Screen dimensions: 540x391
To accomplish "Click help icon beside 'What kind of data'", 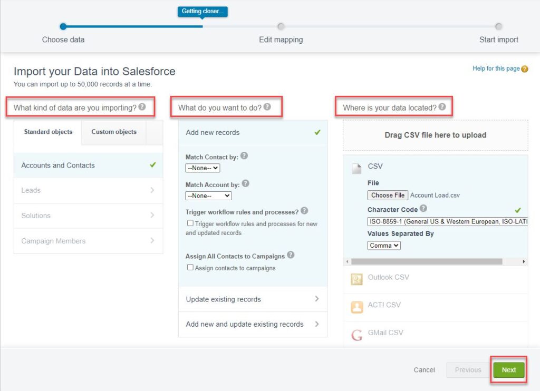I will click(142, 107).
